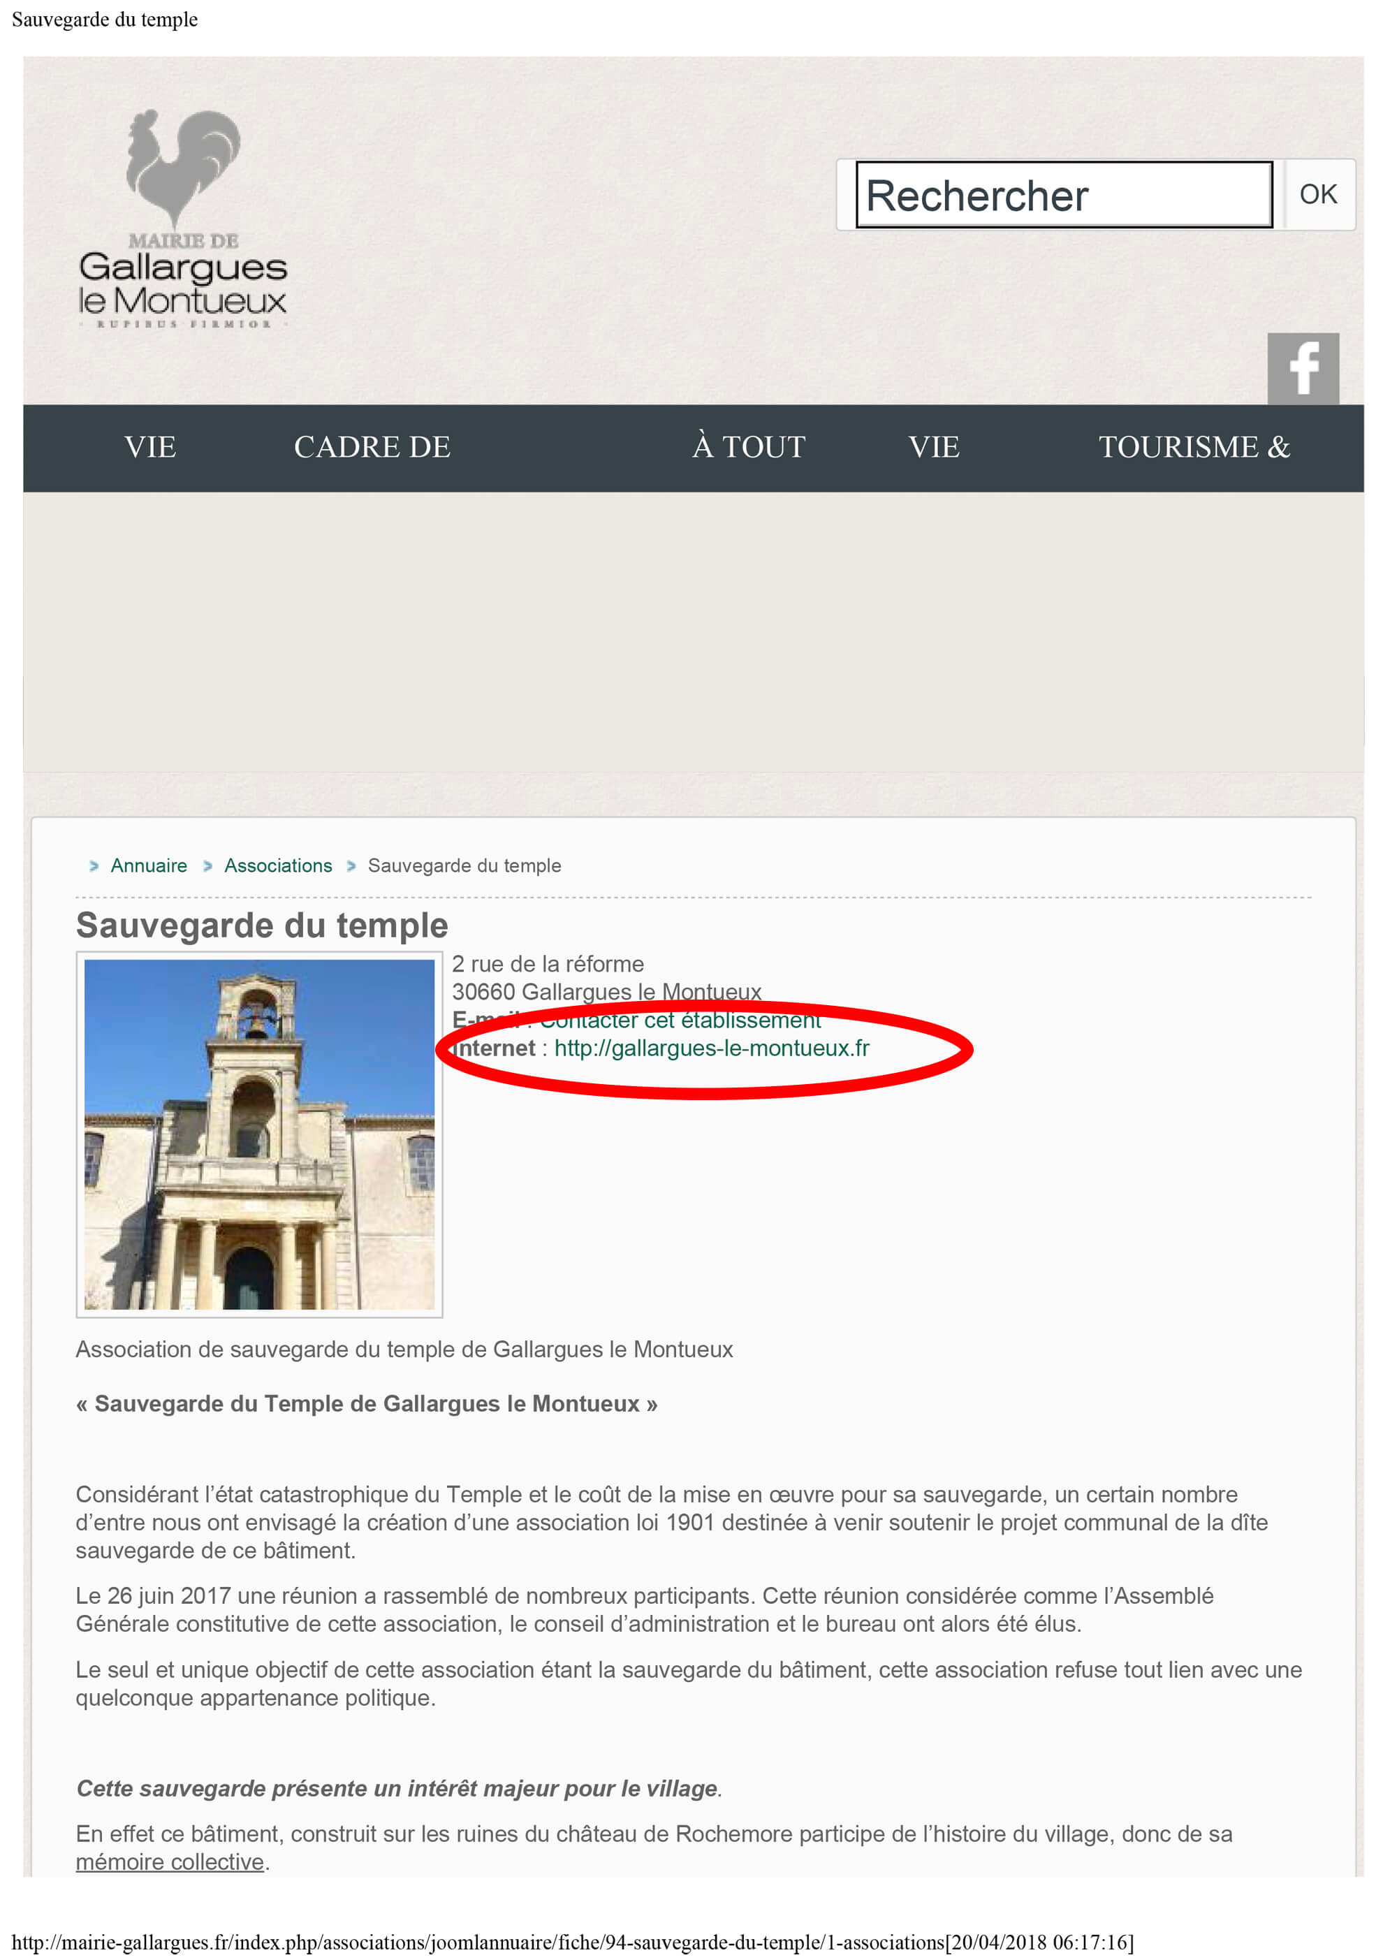Open the CADRE DE menu
The image size is (1383, 1960).
[372, 446]
